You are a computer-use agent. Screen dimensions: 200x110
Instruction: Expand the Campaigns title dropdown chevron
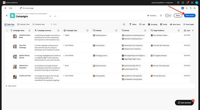click(x=50, y=16)
